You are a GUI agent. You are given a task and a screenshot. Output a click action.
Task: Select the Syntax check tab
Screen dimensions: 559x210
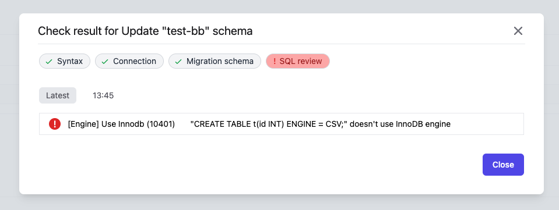click(65, 61)
